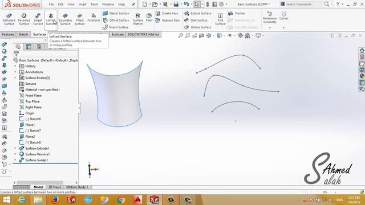This screenshot has height=205, width=365.
Task: Pin the SolidWorks menu bar
Action: click(133, 4)
